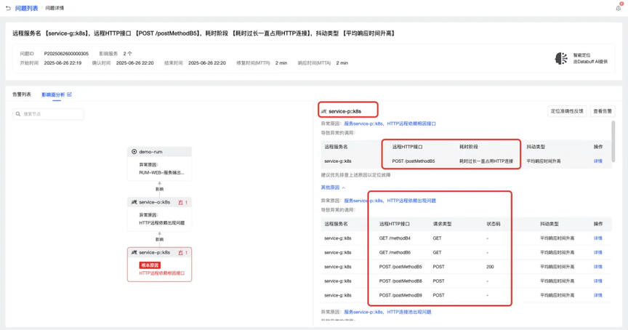
Task: Click the 搜索节点 search field
Action: [48, 114]
